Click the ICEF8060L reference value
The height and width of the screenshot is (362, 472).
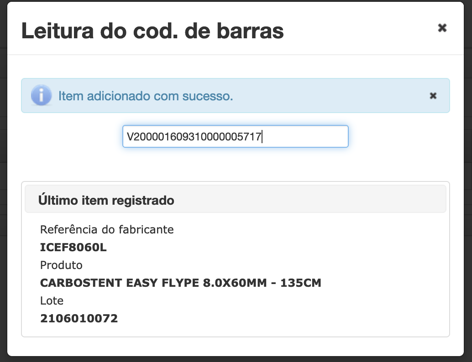[x=73, y=248]
